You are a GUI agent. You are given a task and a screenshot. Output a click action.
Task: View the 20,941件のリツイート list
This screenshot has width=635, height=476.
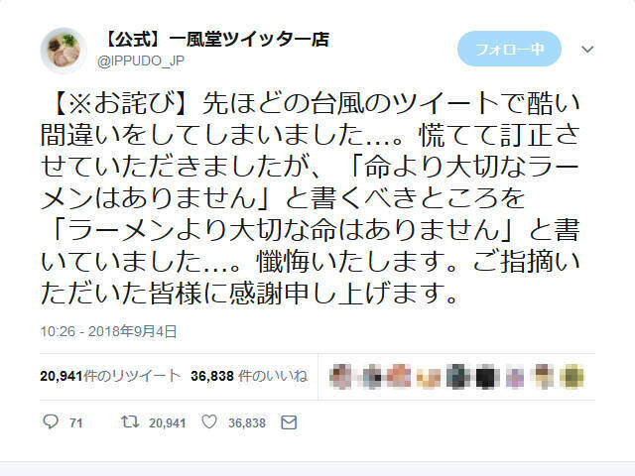110,376
